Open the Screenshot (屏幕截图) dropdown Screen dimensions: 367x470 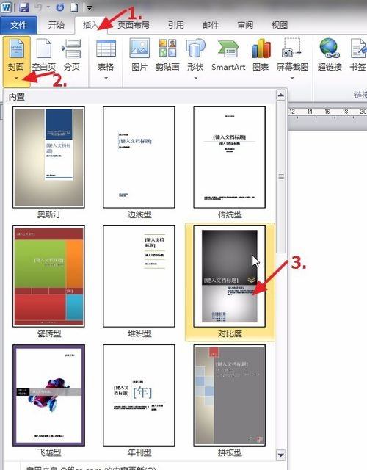point(292,79)
